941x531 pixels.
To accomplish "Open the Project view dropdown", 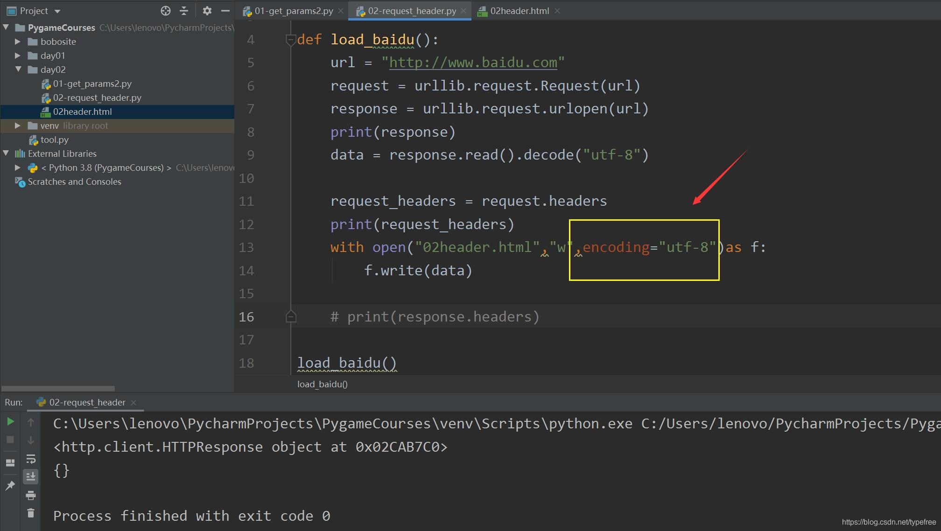I will point(57,11).
